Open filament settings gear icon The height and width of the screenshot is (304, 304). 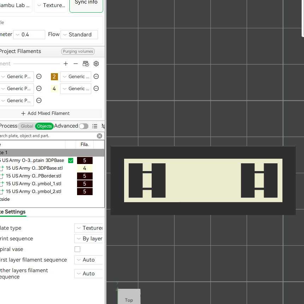click(96, 64)
